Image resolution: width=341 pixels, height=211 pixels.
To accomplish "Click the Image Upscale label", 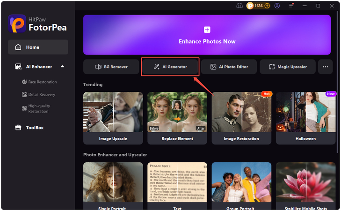I will tap(113, 139).
